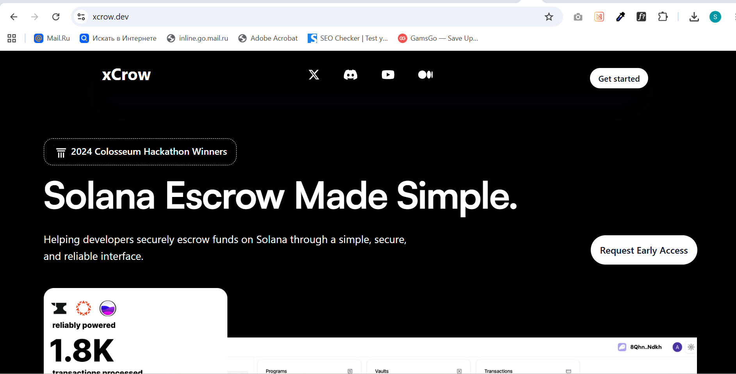Activate the eyedropper color picker extension

(x=620, y=17)
